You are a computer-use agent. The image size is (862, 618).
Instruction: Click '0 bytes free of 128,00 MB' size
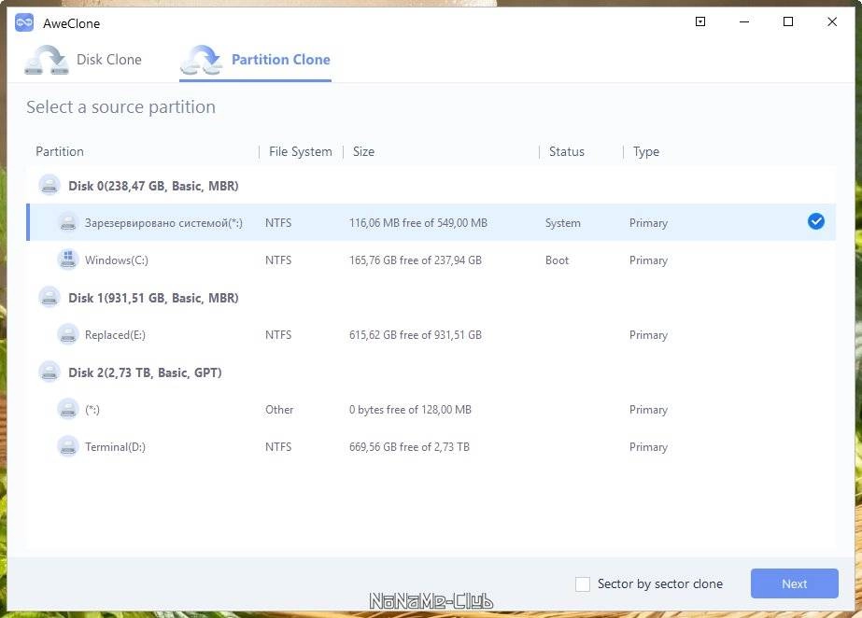pos(410,410)
